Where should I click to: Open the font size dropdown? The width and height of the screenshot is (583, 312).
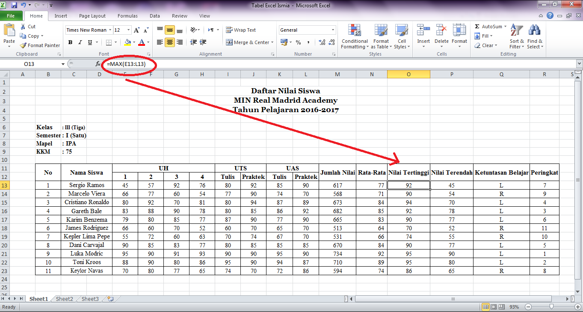(129, 30)
